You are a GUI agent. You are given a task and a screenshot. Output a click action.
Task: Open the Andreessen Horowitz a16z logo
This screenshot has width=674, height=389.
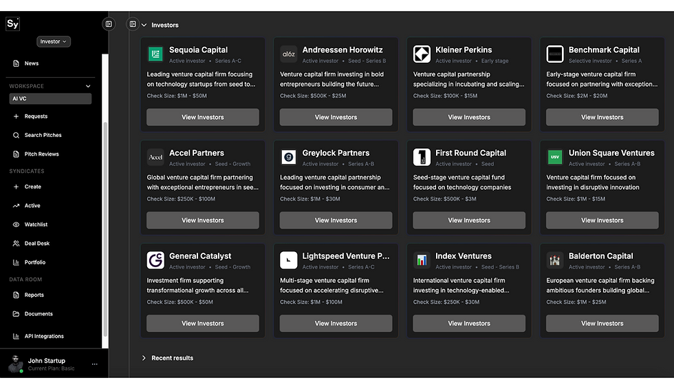(288, 54)
